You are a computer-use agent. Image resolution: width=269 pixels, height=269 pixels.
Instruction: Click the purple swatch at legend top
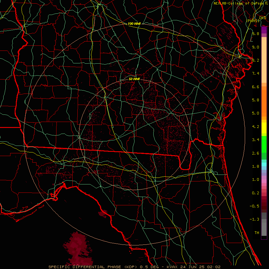point(264,30)
